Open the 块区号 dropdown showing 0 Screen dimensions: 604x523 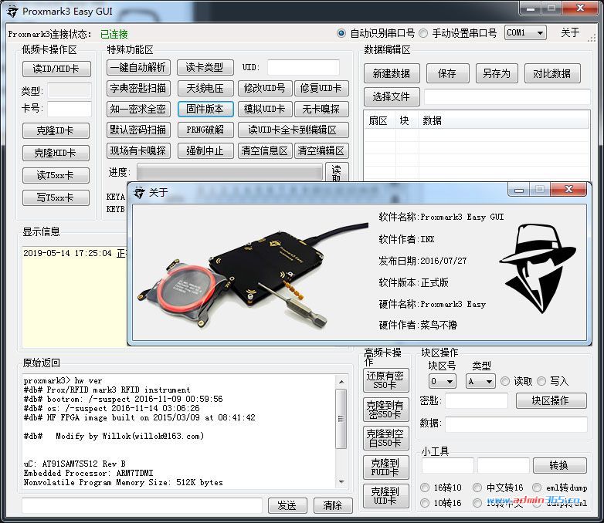pos(443,381)
